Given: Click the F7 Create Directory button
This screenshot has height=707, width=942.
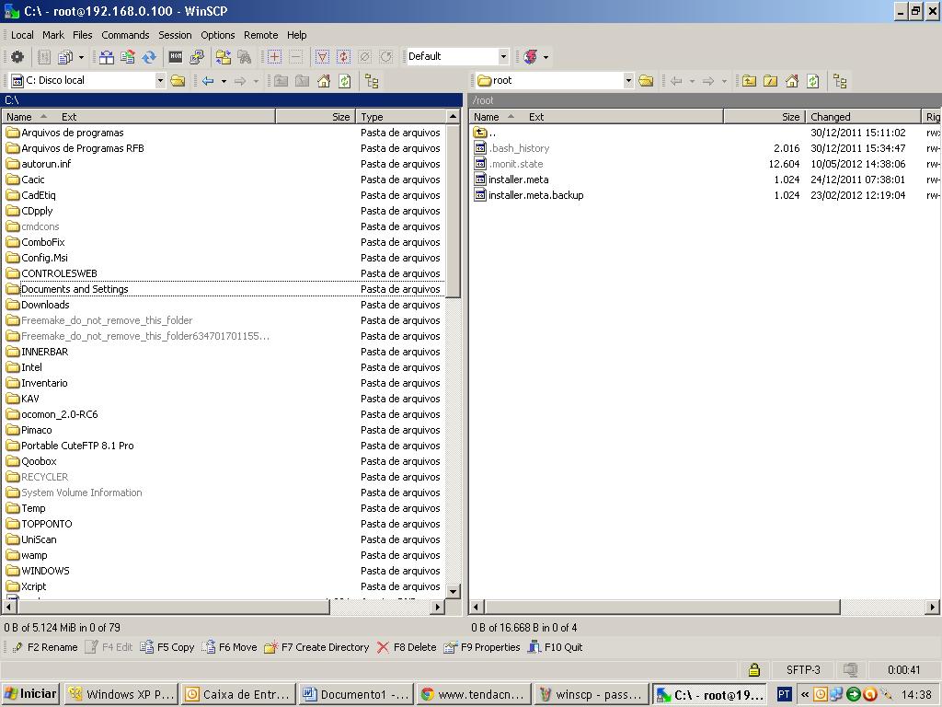Looking at the screenshot, I should (316, 647).
